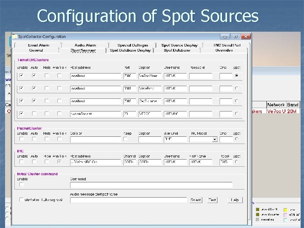Switch to the Audio Alarm tab

click(85, 45)
